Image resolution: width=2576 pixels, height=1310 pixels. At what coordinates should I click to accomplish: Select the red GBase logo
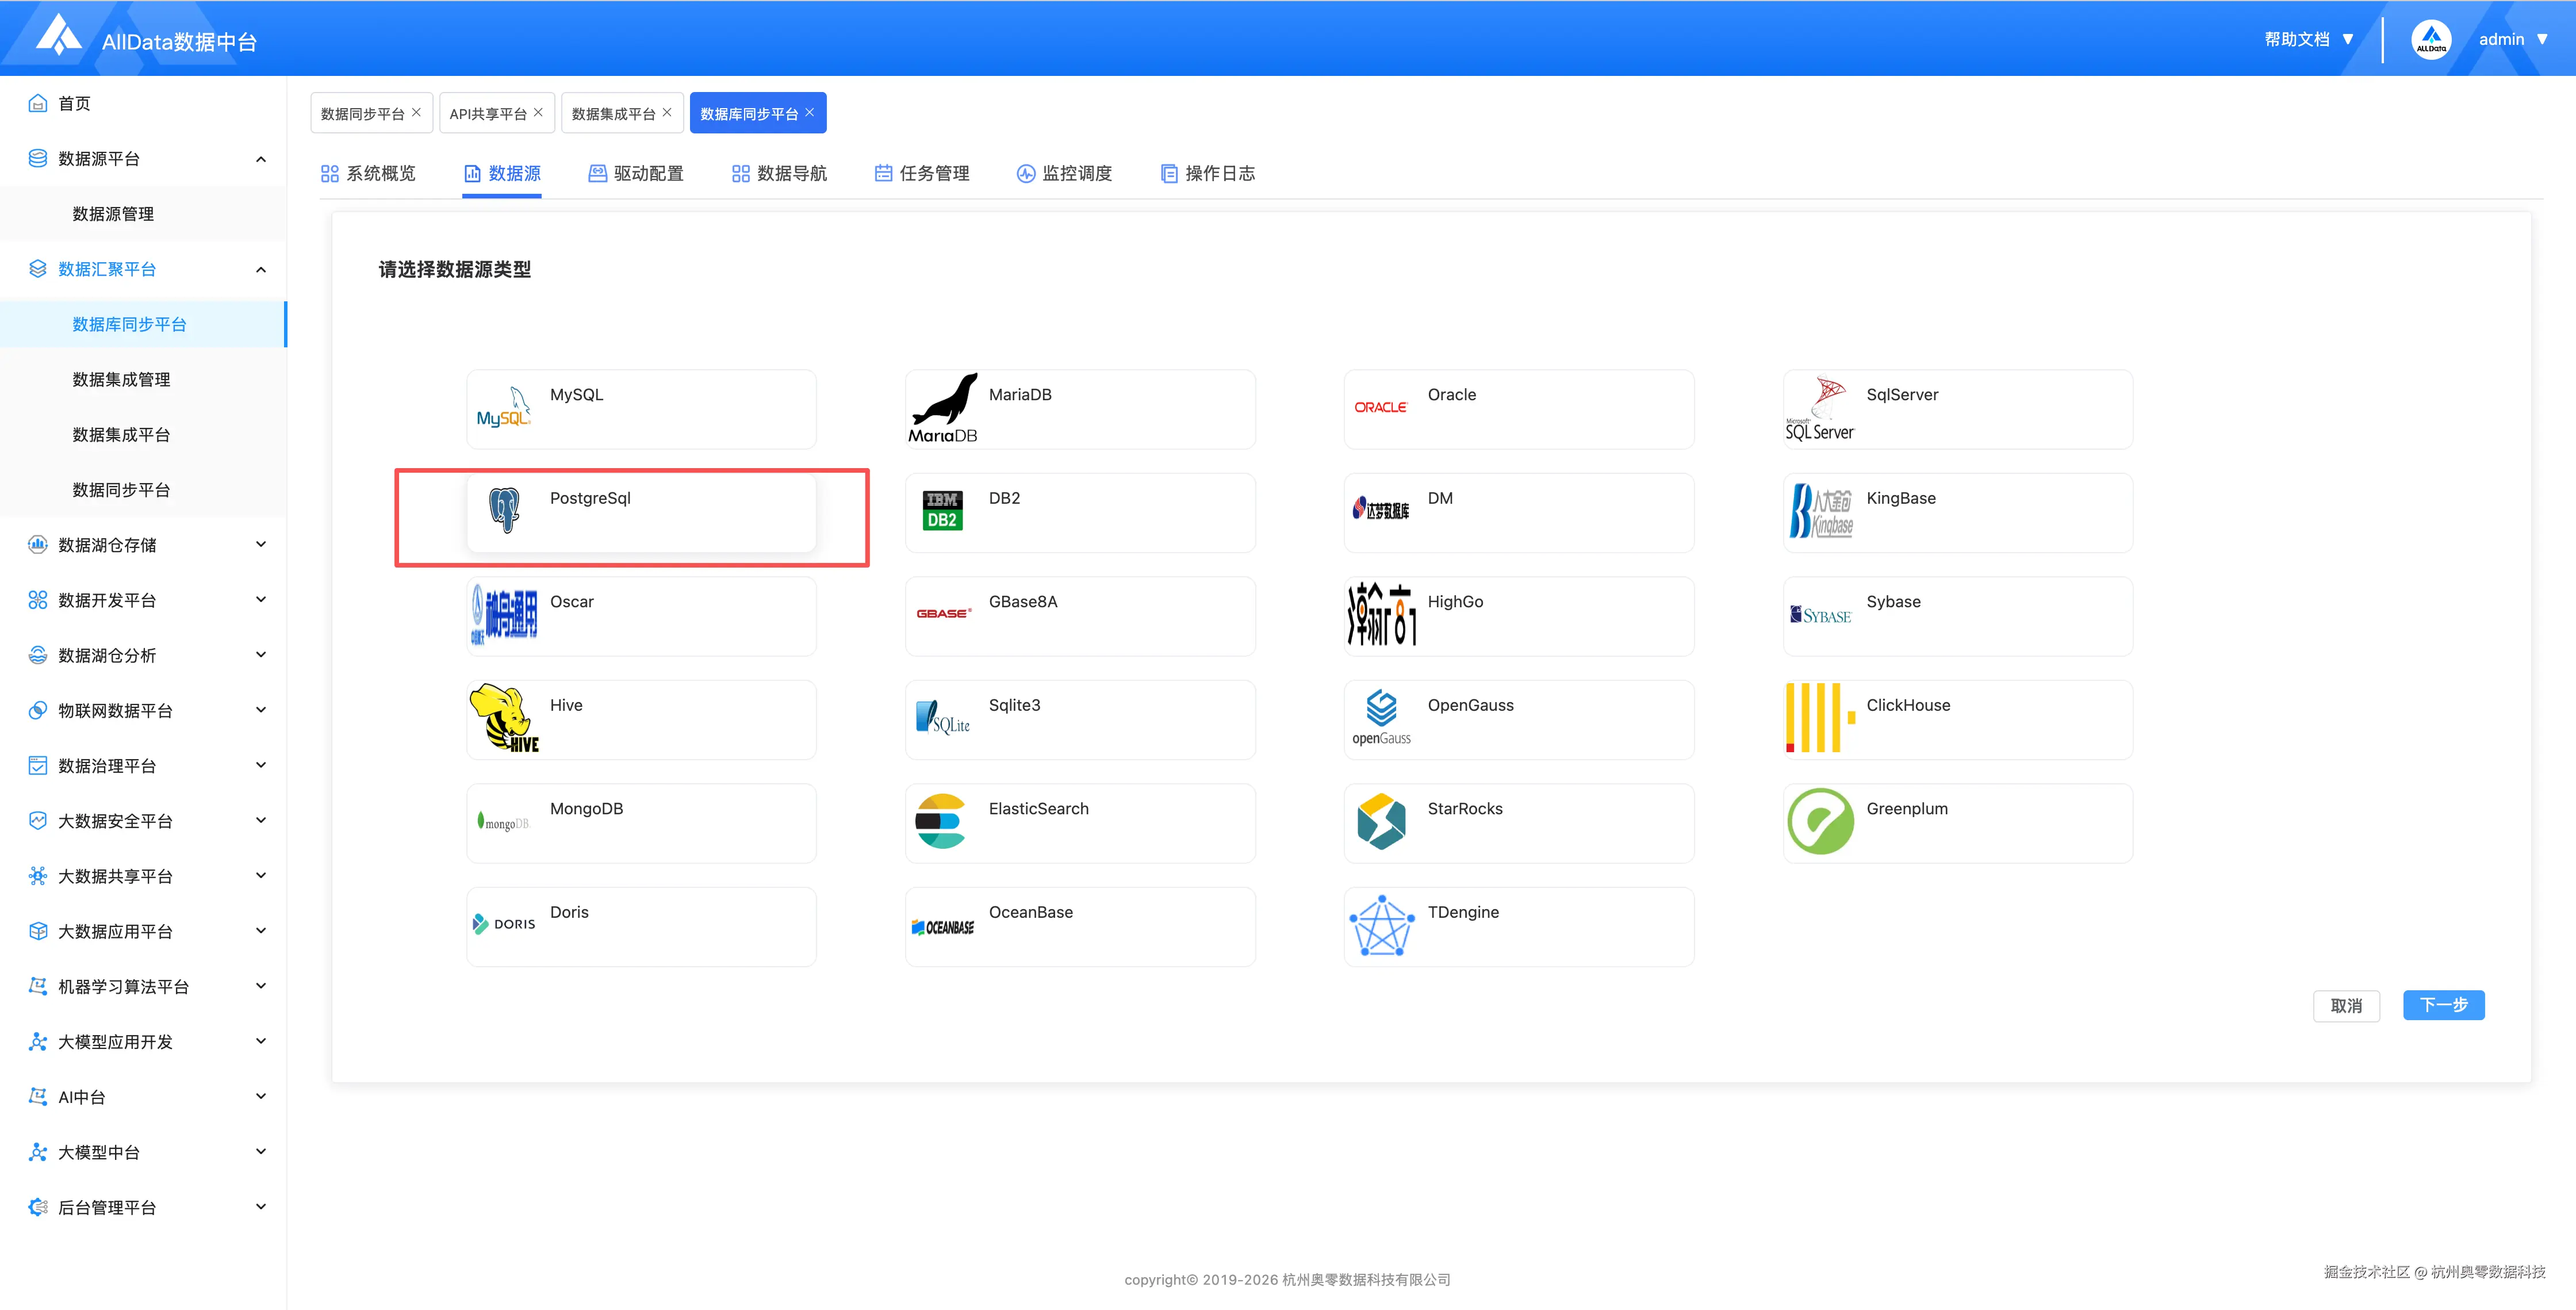pos(944,614)
